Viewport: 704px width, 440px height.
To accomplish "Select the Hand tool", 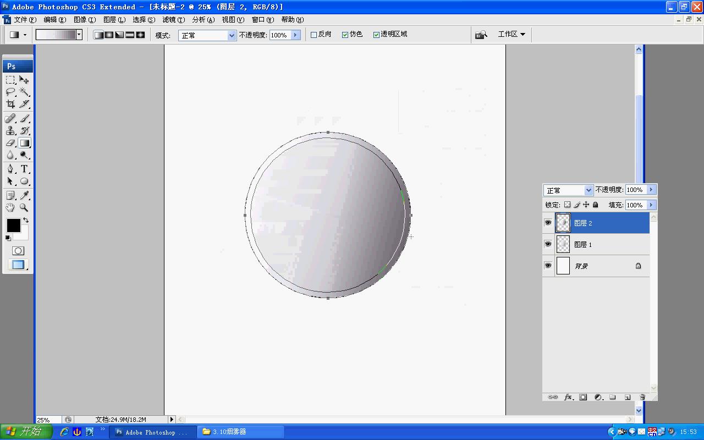I will 10,208.
